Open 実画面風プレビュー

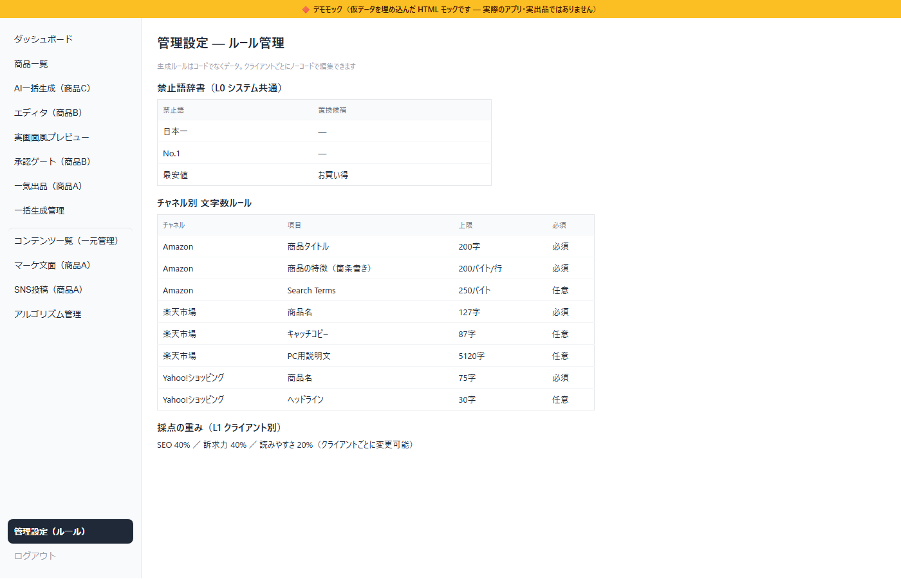point(70,137)
